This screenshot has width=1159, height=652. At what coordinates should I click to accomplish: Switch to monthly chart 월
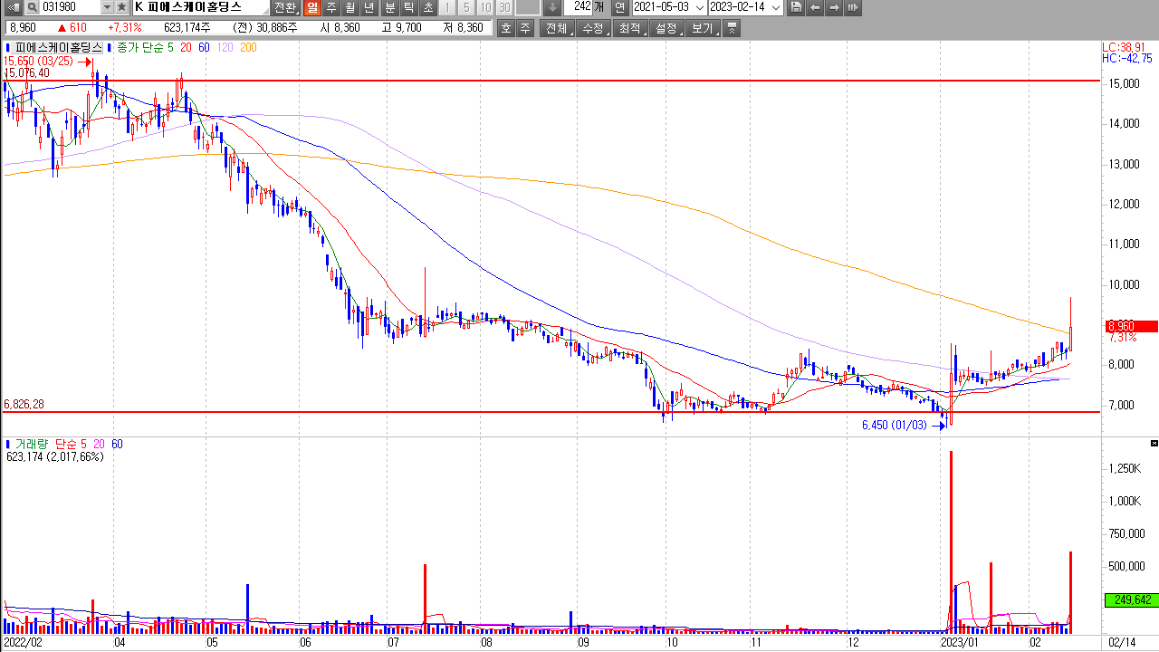(350, 7)
